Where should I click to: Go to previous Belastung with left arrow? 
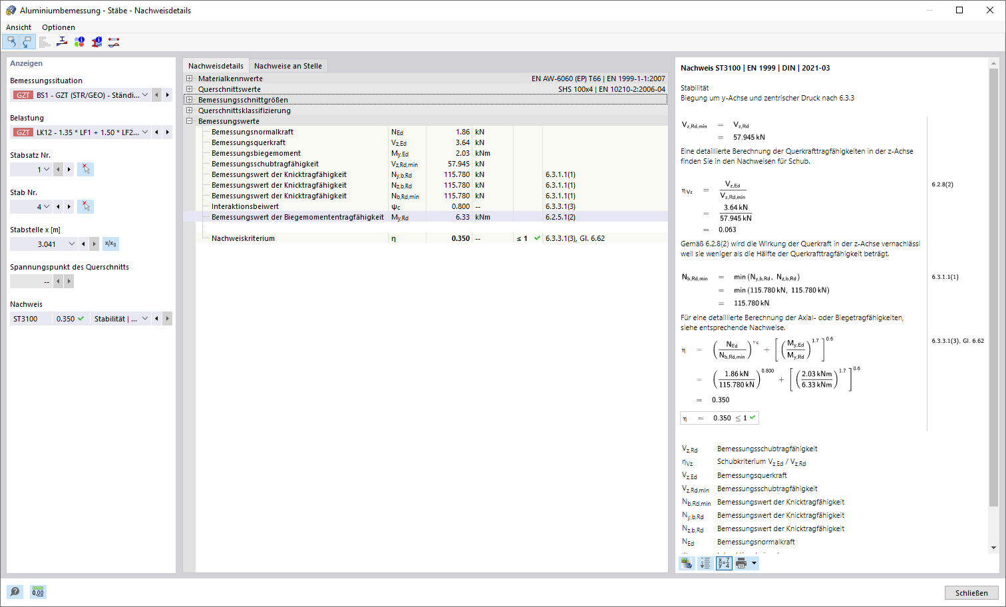pyautogui.click(x=156, y=132)
